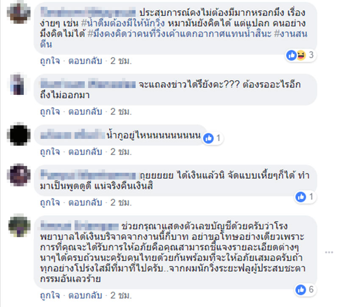Open the fifth commenter's profile picture

[19, 226]
